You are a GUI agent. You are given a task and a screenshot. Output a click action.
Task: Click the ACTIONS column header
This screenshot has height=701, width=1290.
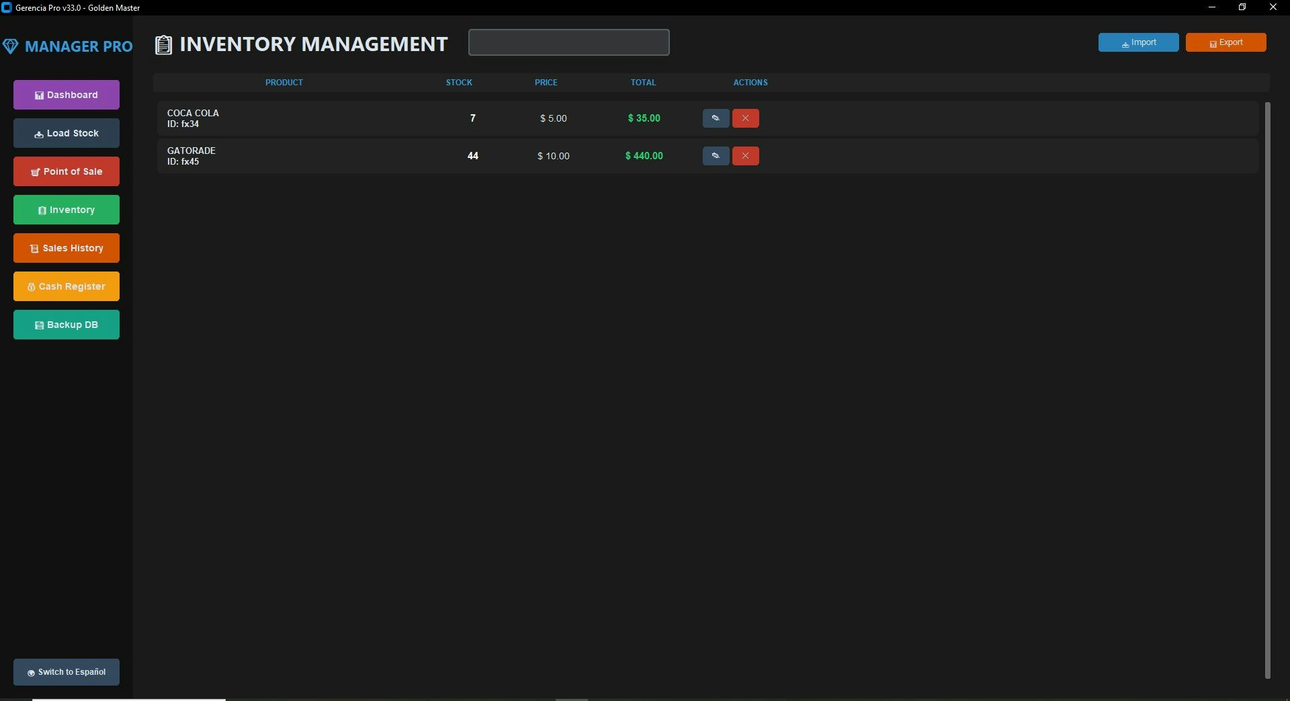pyautogui.click(x=750, y=83)
